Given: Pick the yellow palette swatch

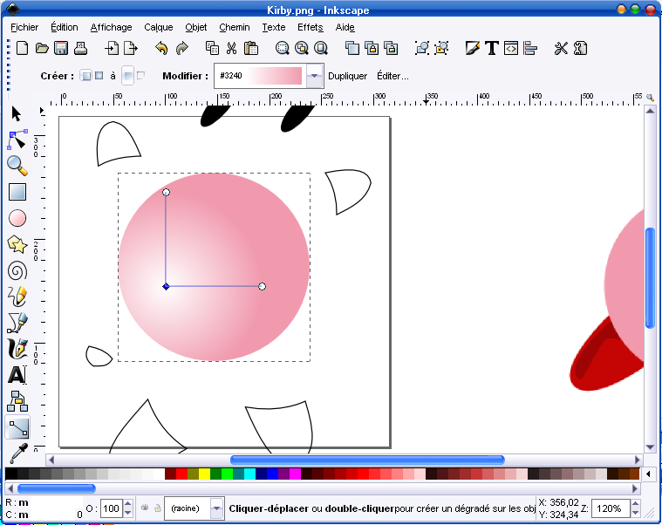Looking at the screenshot, I should [x=204, y=474].
